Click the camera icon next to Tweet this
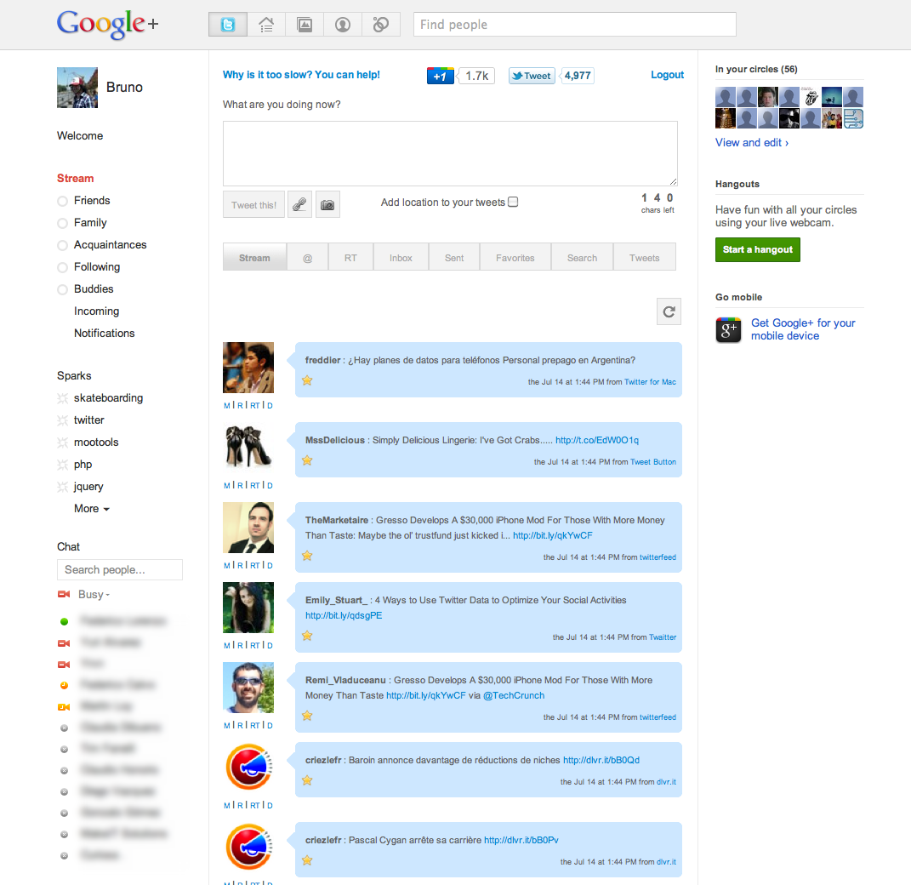This screenshot has width=911, height=885. point(327,203)
